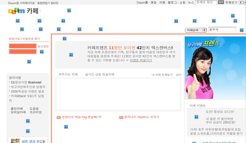Open Daum홈 in the top navigation

(x=142, y=3)
